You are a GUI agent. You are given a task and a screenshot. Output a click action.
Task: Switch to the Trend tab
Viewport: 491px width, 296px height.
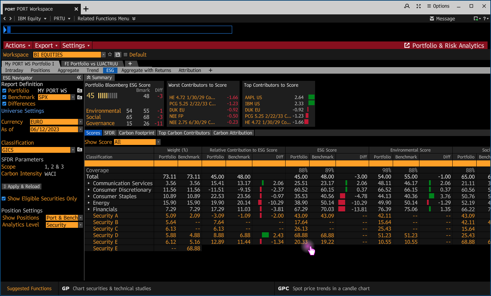(92, 70)
